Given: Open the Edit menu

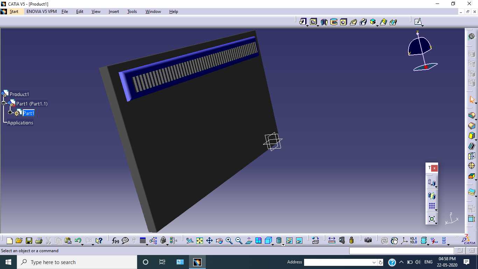Looking at the screenshot, I should (80, 12).
